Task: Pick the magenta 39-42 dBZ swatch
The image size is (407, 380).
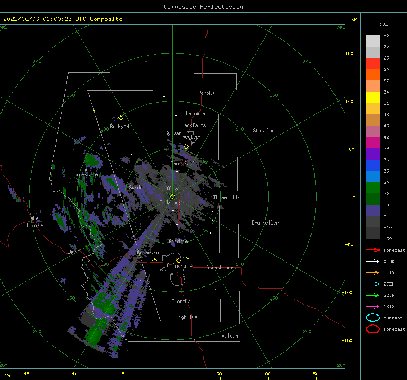Action: pos(373,143)
